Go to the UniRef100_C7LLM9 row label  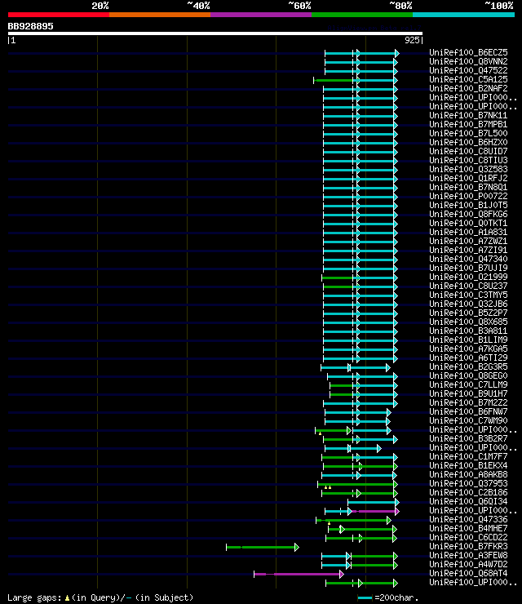(x=468, y=384)
